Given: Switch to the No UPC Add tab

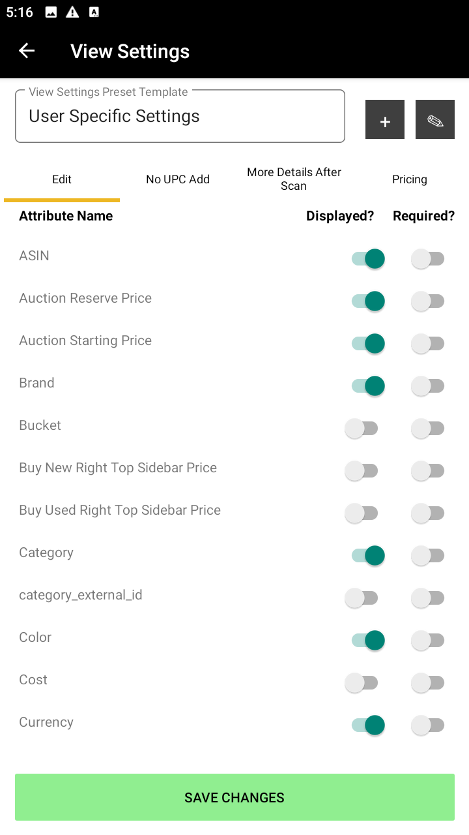Looking at the screenshot, I should 178,179.
